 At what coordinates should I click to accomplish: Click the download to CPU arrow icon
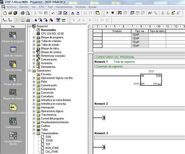78,13
